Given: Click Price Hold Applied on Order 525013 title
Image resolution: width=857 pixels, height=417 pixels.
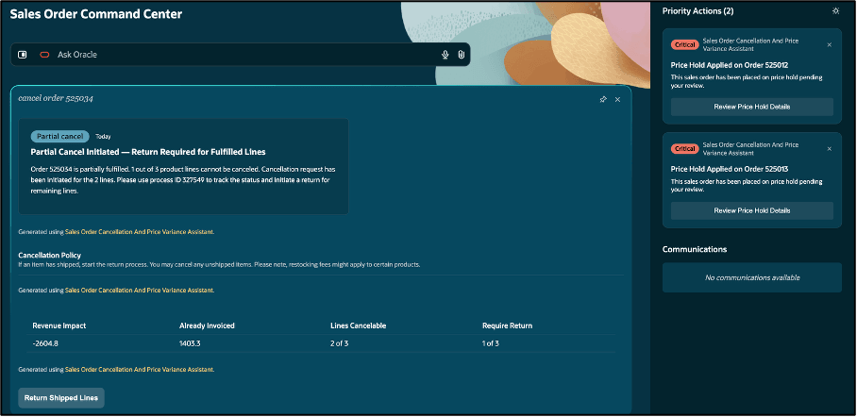Looking at the screenshot, I should 729,169.
